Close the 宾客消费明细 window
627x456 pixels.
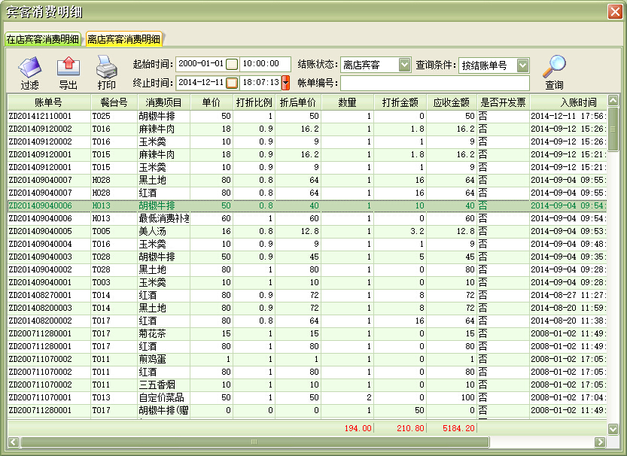point(613,11)
